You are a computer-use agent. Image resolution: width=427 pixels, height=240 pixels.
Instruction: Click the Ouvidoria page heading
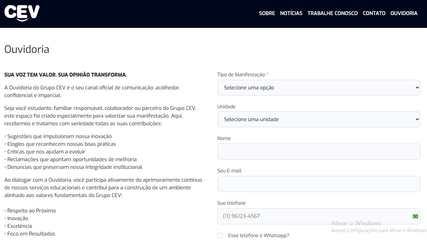tap(27, 49)
